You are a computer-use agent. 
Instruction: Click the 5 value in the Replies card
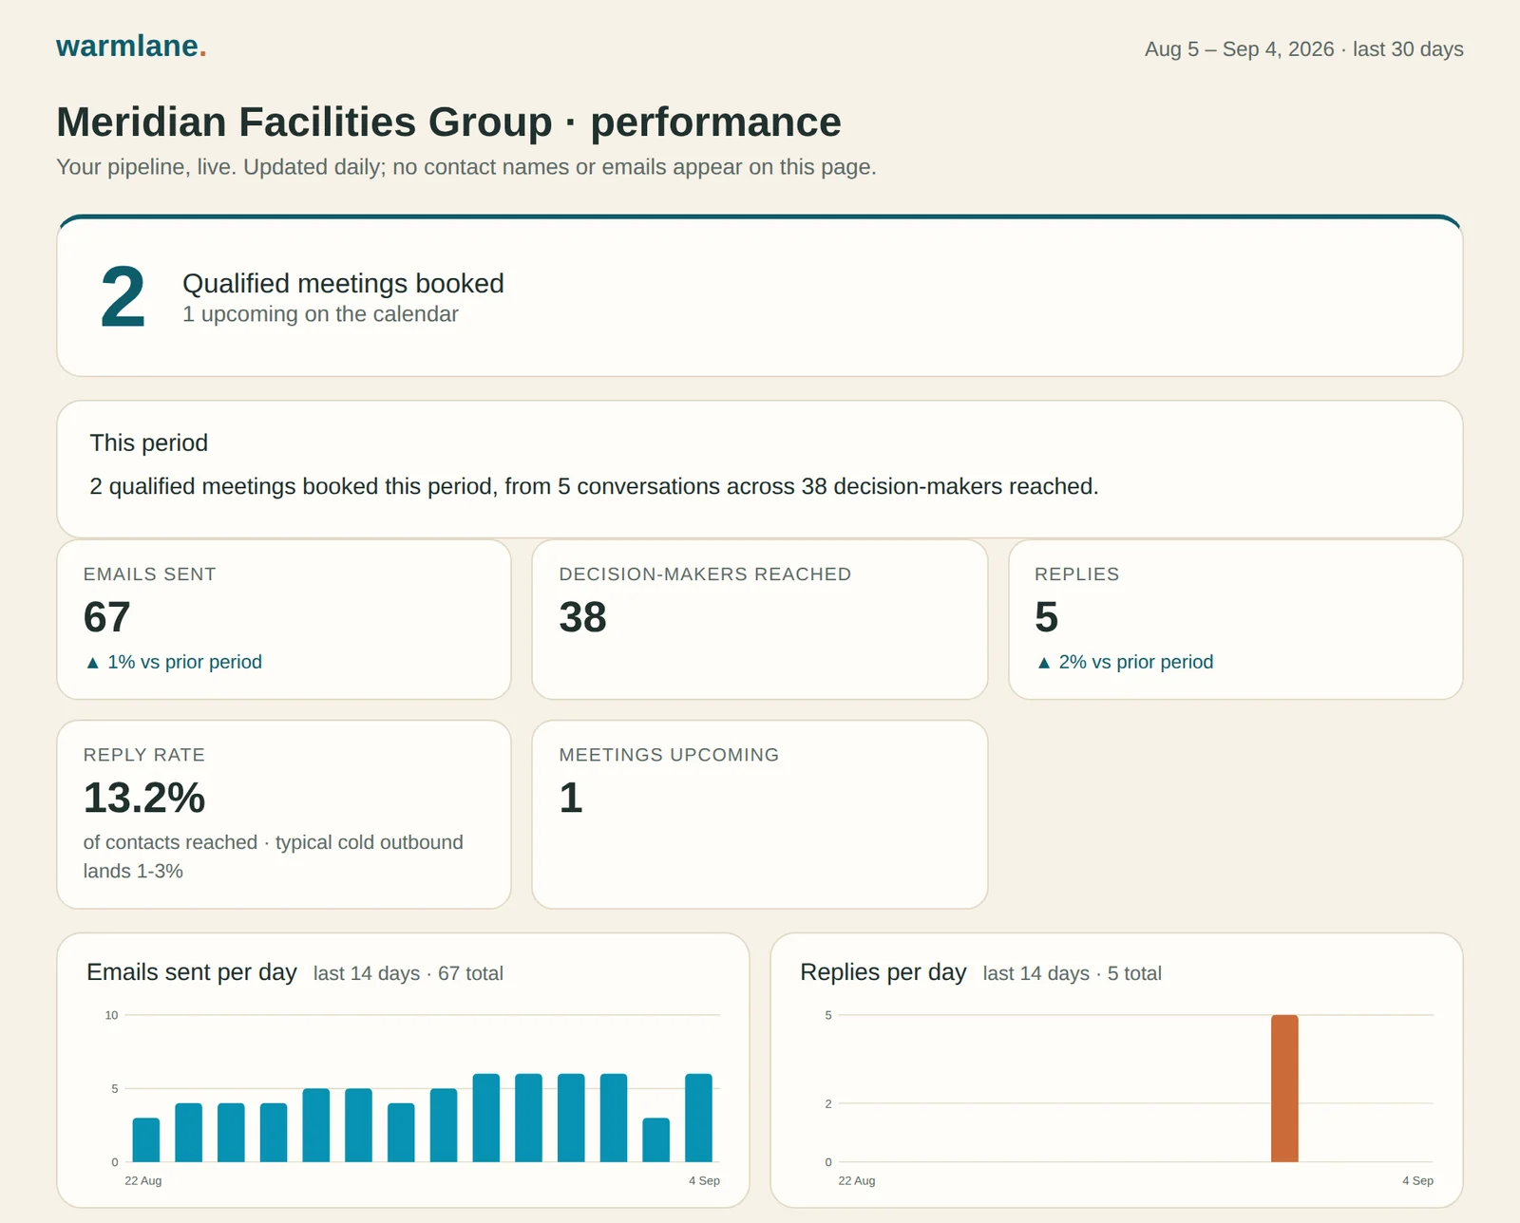[1046, 617]
